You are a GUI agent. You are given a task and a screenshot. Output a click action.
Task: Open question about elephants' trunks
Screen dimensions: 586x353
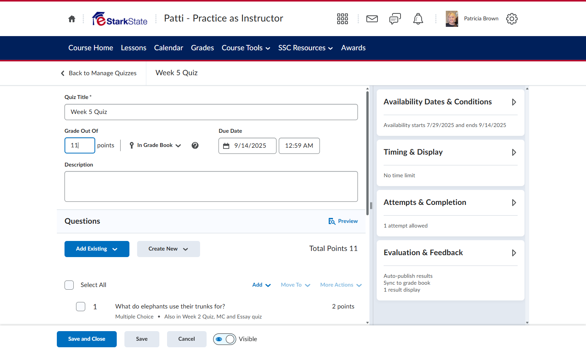point(170,307)
